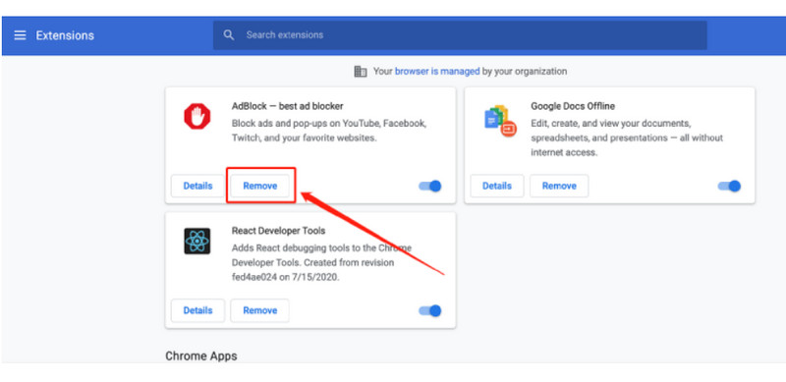Focus the Search extensions field
786x382 pixels.
tap(460, 35)
